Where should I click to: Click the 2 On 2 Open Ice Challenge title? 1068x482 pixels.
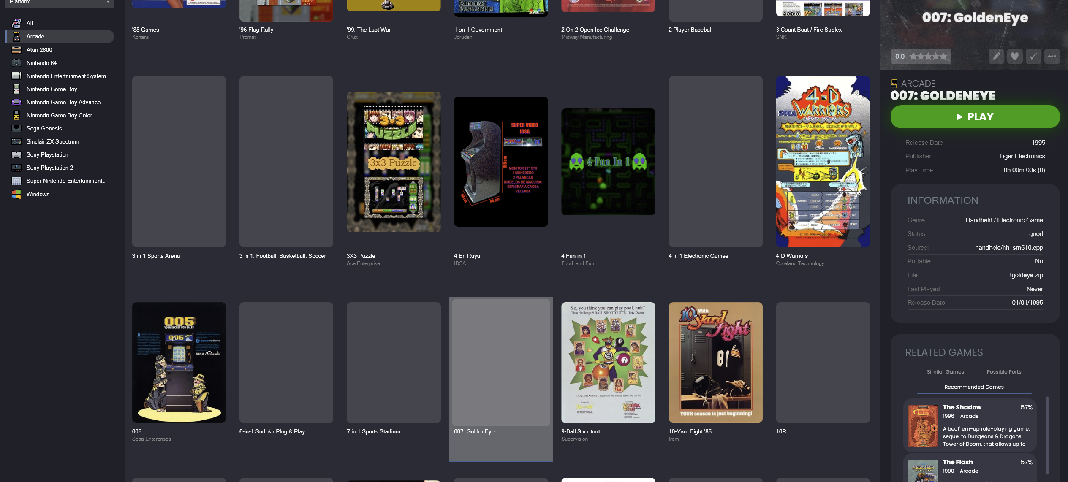(x=595, y=30)
